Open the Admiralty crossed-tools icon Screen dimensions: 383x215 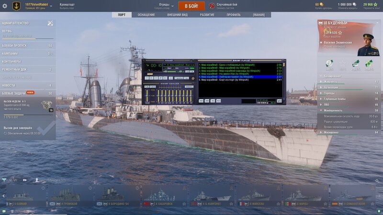50,23
